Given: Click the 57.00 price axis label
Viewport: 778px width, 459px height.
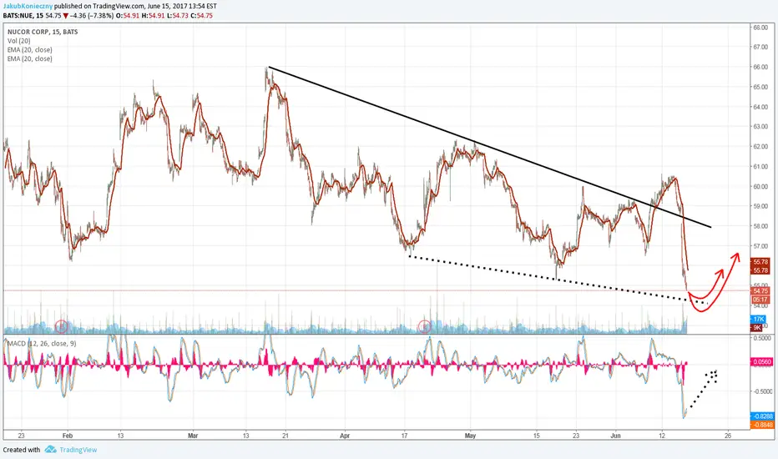Looking at the screenshot, I should click(x=760, y=246).
